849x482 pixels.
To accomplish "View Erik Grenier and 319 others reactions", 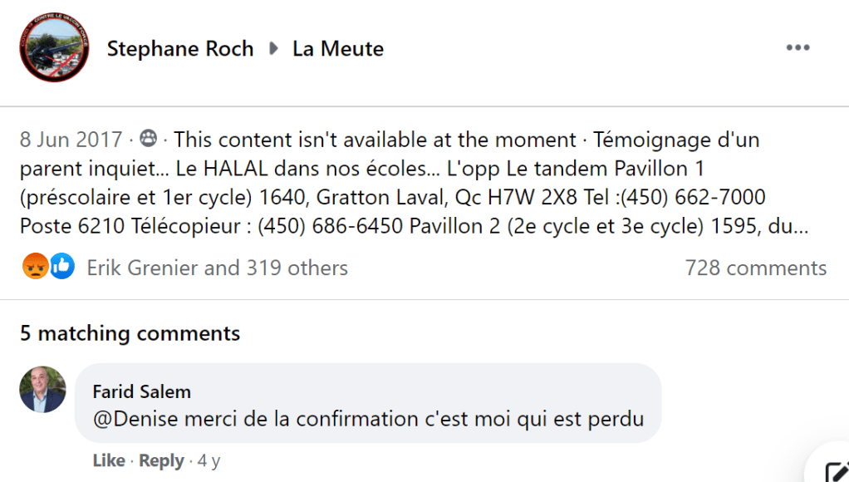I will click(217, 268).
